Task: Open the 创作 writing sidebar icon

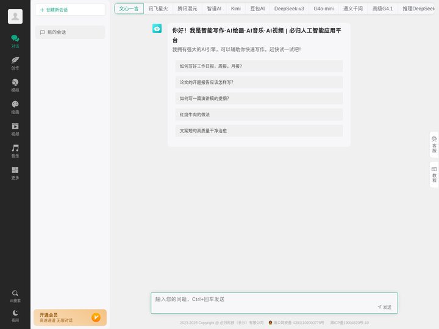Action: [x=15, y=63]
